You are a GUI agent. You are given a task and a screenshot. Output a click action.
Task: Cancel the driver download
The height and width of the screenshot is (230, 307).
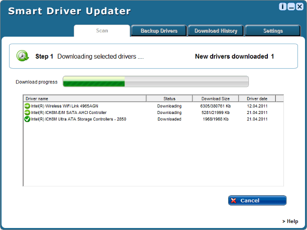coord(257,200)
